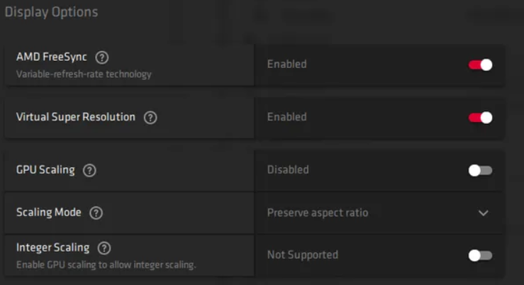Click the Preserve aspect ratio selection text
The height and width of the screenshot is (285, 524).
click(317, 213)
